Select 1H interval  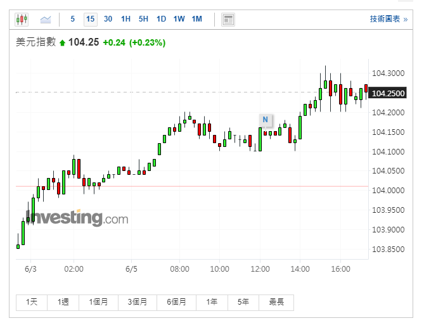tap(125, 19)
